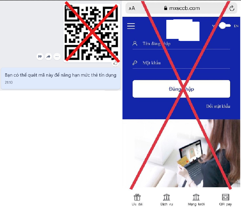Image resolution: width=241 pixels, height=208 pixels.
Task: Tap the quote reply icon beside QR image
Action: click(x=40, y=57)
